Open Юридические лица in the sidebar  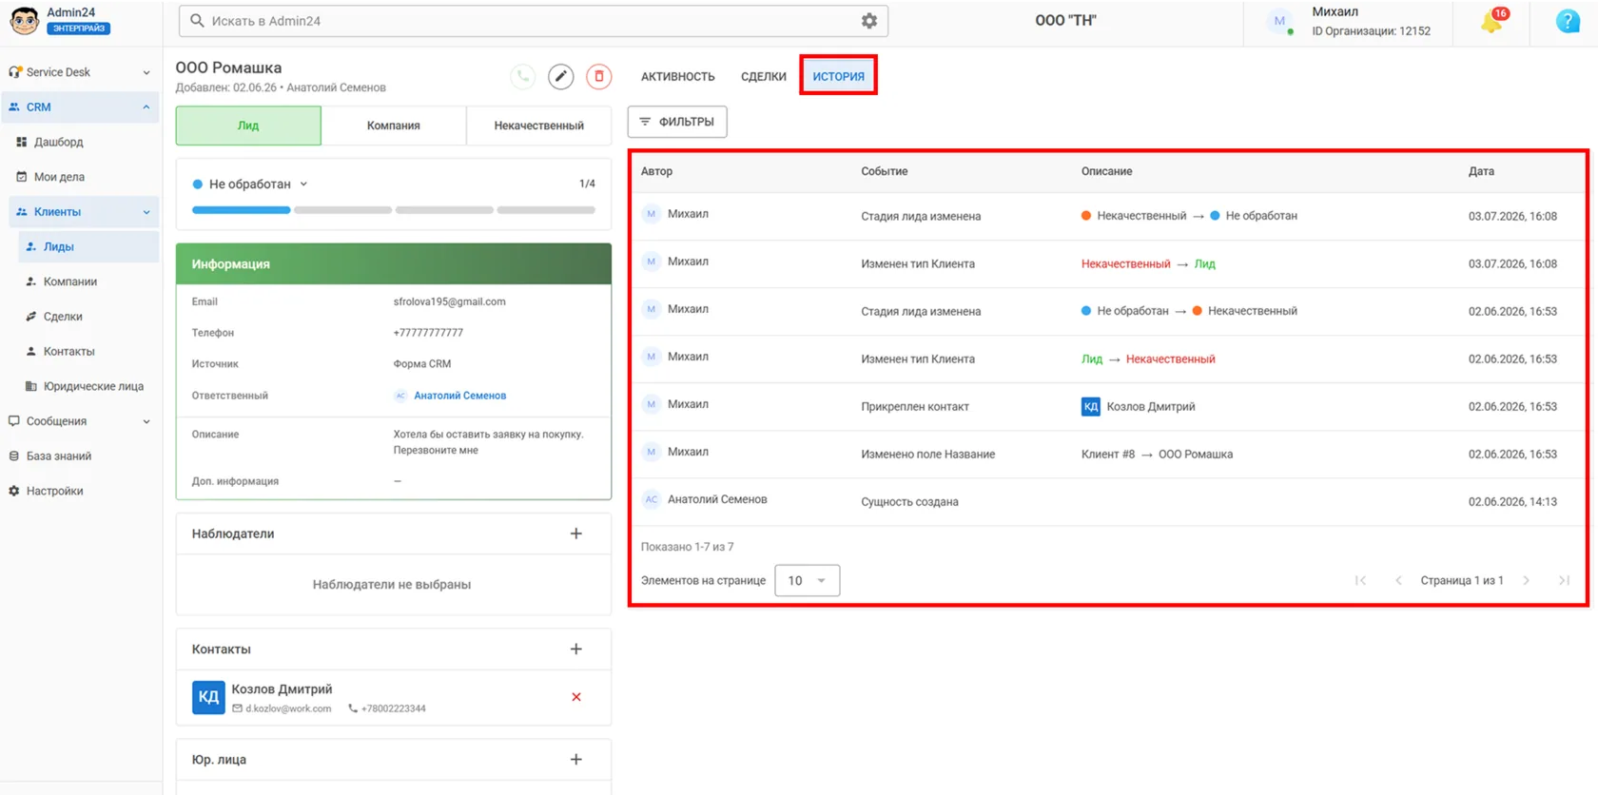point(93,386)
